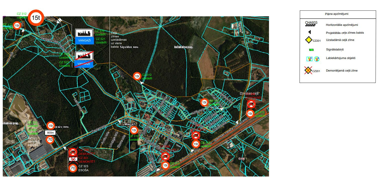This screenshot has height=179, width=377.
Task: Select the uncrossed blue VANGAŽI town sign
Action: 84,41
